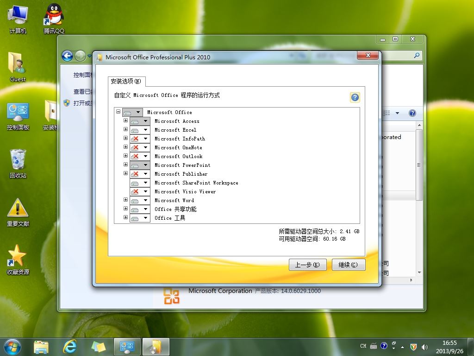The image size is (474, 356).
Task: Open install state dropdown for Microsoft PowerPoint
Action: coord(140,165)
